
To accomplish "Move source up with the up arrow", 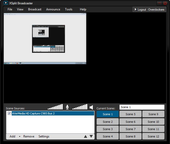I will coord(86,137).
